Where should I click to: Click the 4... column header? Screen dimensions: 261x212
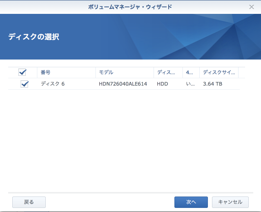[190, 73]
